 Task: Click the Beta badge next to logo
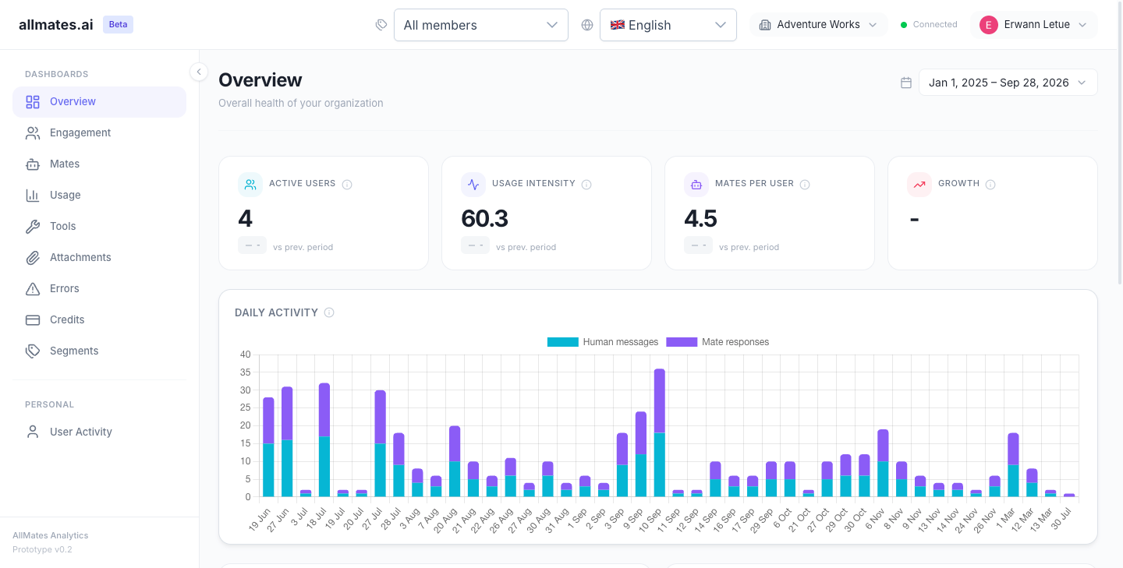(118, 24)
